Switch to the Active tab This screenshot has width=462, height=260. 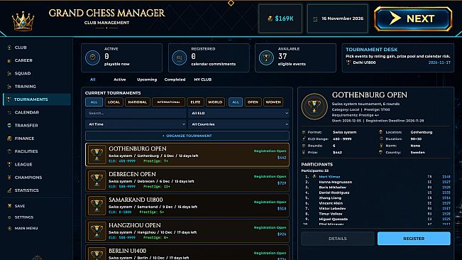coord(120,80)
